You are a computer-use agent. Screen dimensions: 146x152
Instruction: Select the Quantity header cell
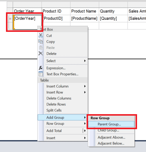[113, 11]
